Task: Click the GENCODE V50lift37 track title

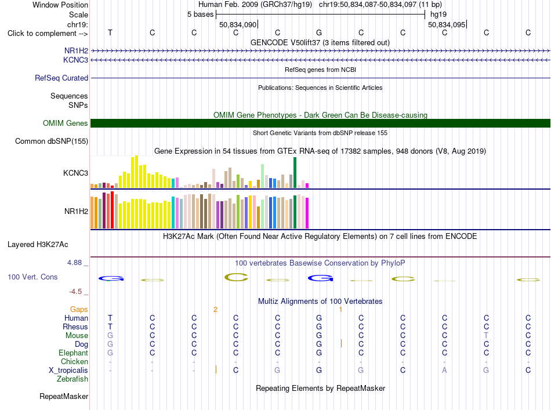Action: tap(320, 42)
